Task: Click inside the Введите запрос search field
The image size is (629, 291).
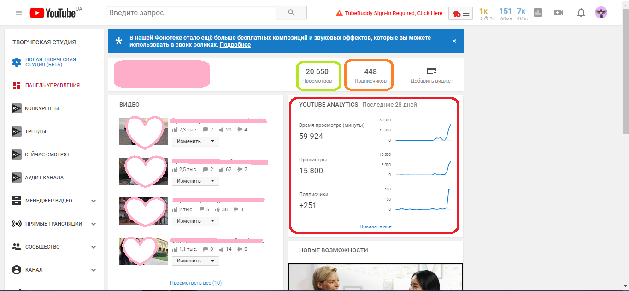Action: tap(191, 13)
